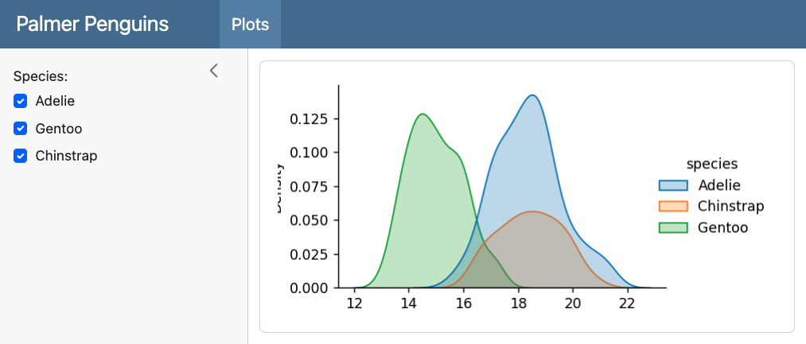
Task: Click the Chinstrap text in plot legend
Action: (x=730, y=207)
